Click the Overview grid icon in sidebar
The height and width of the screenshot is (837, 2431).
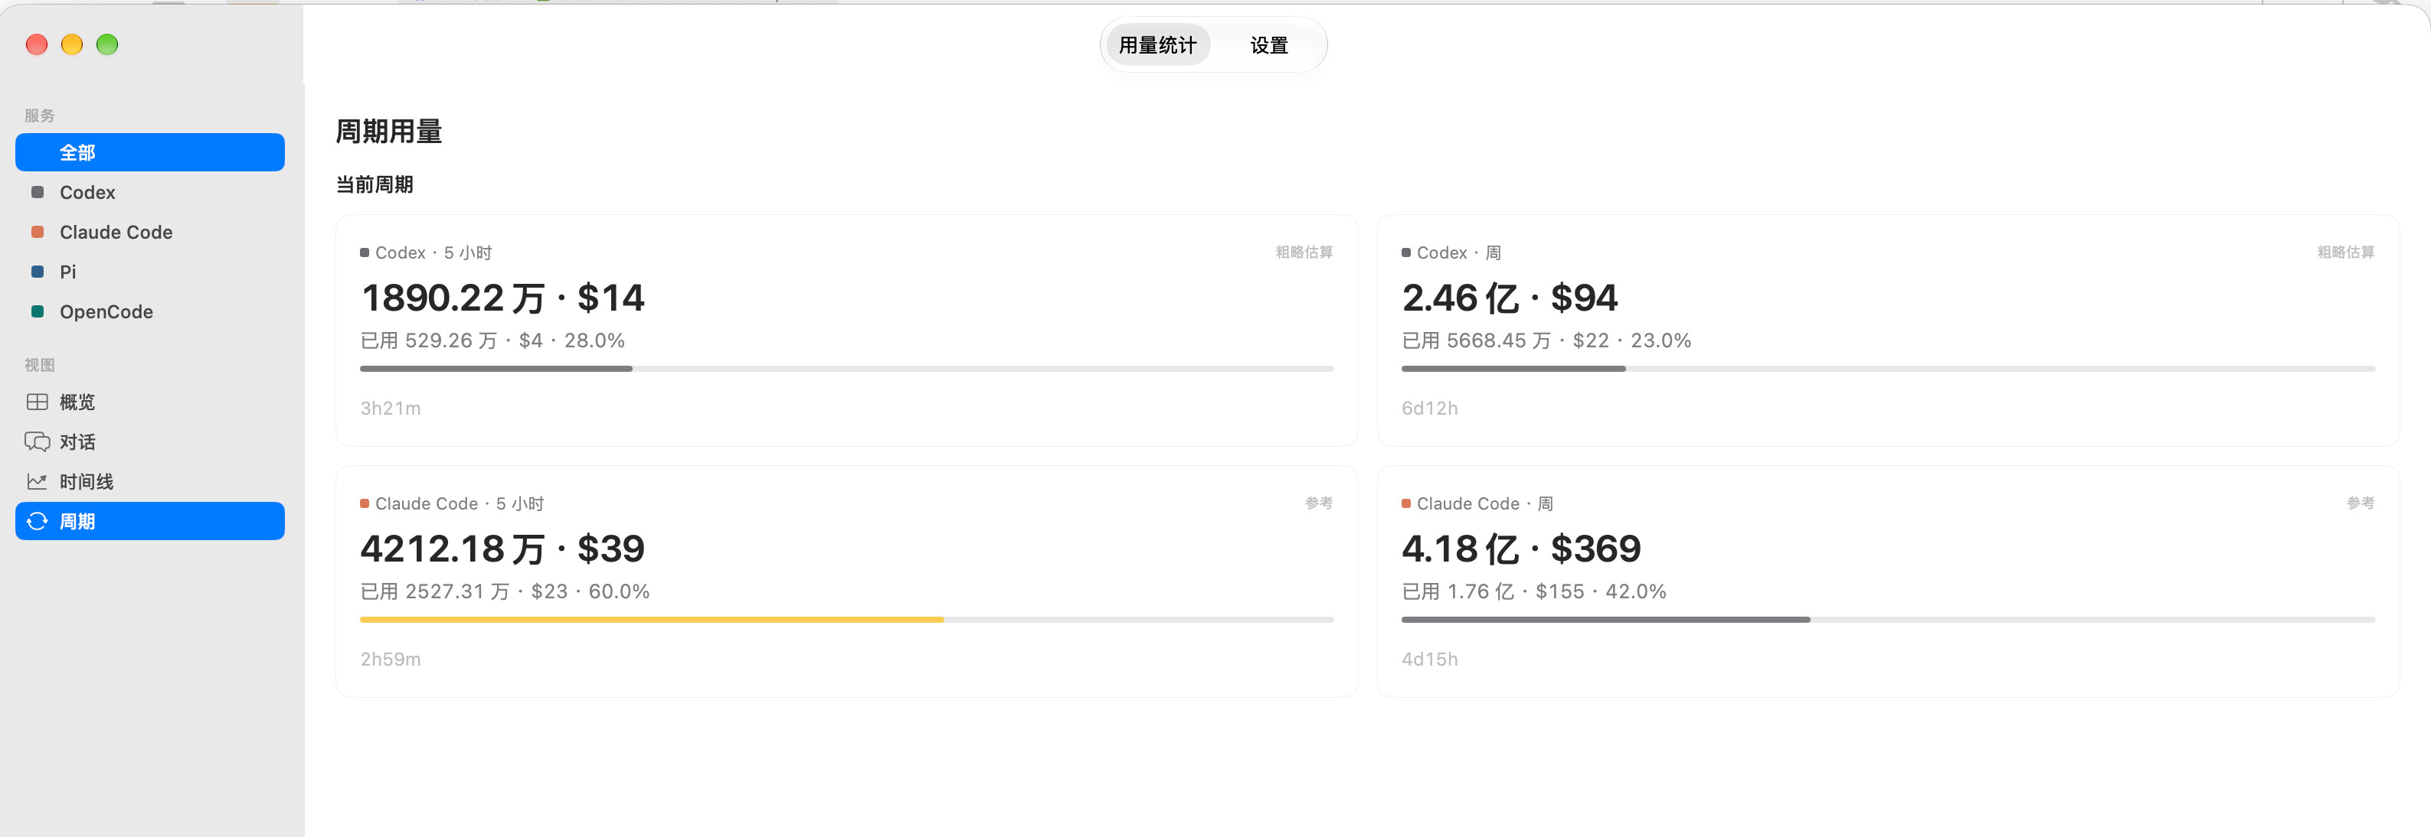pos(38,402)
